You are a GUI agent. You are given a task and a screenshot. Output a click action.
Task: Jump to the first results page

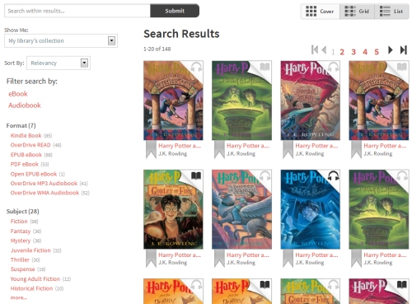[x=315, y=50]
